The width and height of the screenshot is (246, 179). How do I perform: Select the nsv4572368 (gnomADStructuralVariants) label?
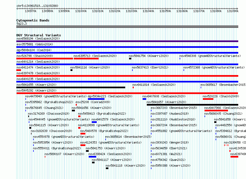pyautogui.click(x=214, y=67)
